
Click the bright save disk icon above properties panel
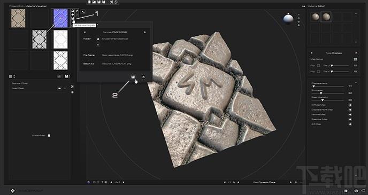pos(66,76)
